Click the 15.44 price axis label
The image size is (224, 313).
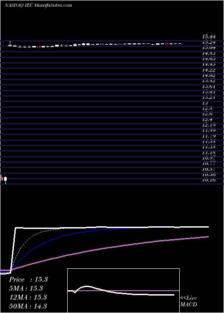pyautogui.click(x=209, y=37)
